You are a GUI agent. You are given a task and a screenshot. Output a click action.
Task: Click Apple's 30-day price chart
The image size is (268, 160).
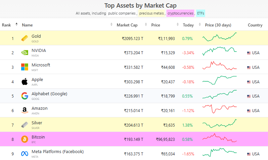click(220, 80)
